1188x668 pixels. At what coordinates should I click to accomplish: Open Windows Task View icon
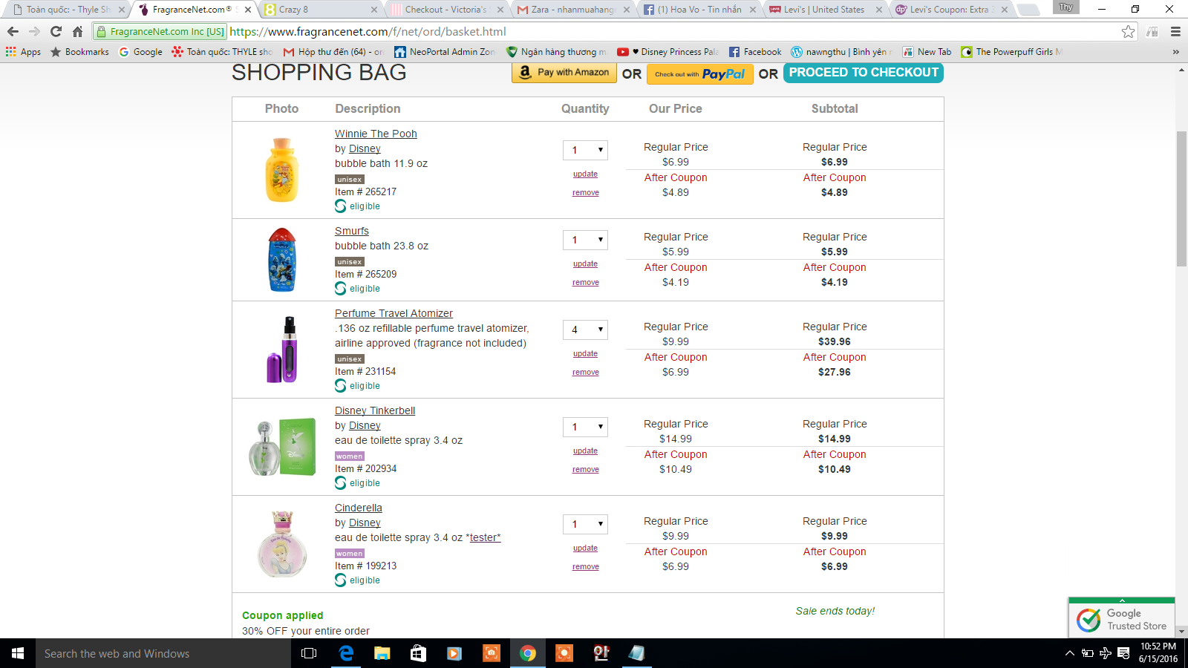point(309,653)
